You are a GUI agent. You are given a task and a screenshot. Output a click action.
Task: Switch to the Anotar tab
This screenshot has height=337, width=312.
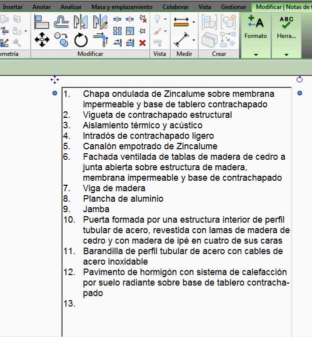pyautogui.click(x=41, y=7)
